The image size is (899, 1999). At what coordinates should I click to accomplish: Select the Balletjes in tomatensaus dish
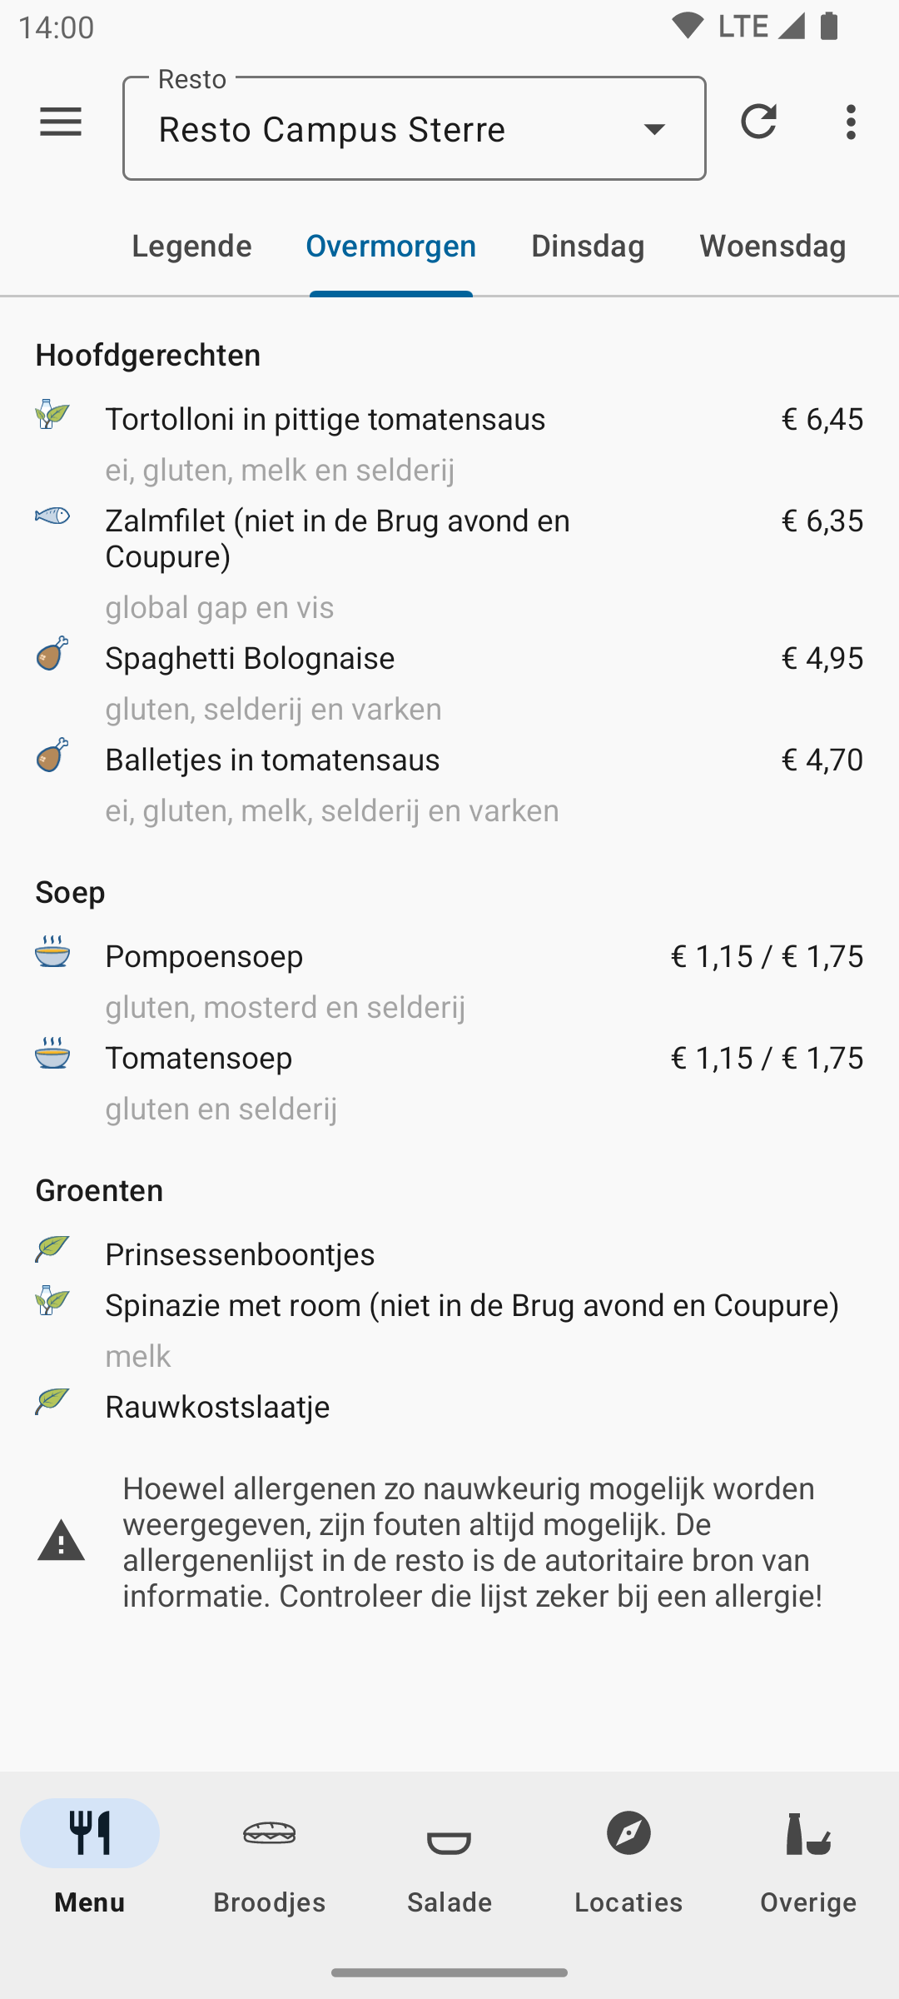pyautogui.click(x=272, y=760)
